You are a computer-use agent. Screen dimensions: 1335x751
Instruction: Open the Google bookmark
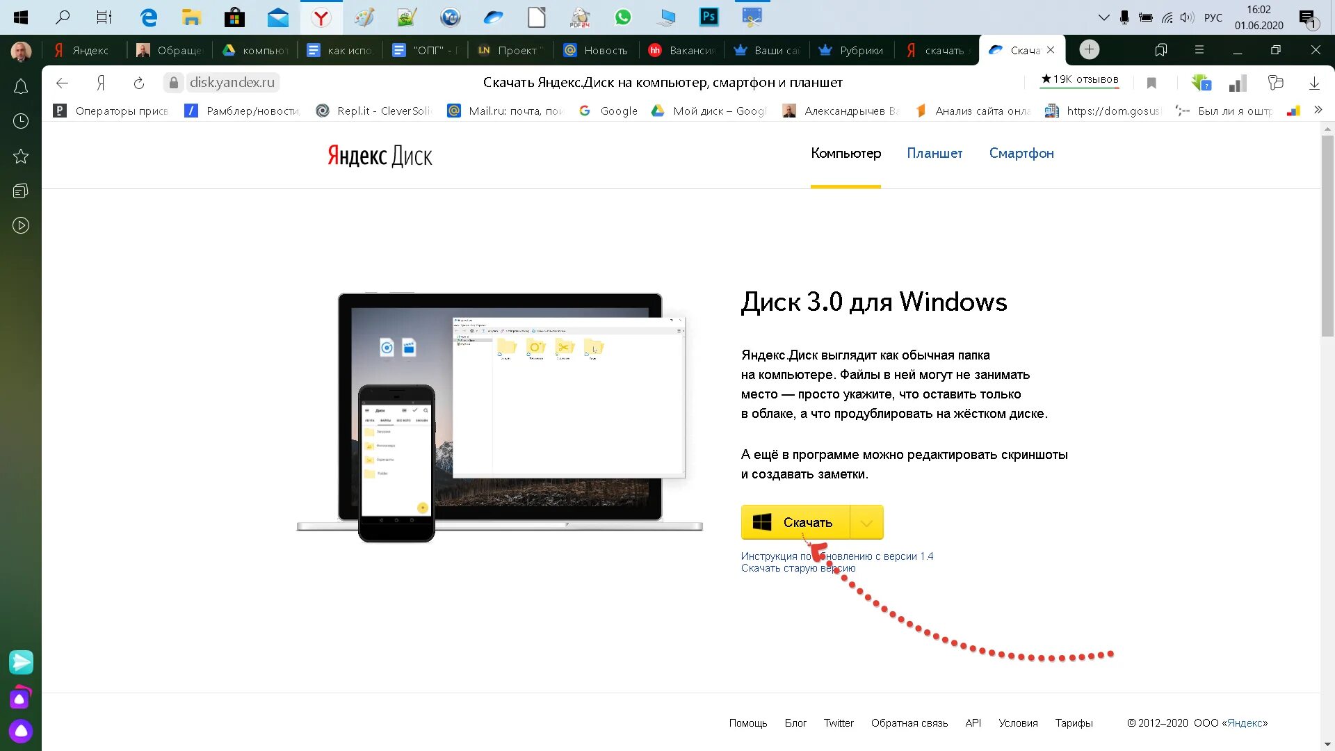click(x=609, y=111)
